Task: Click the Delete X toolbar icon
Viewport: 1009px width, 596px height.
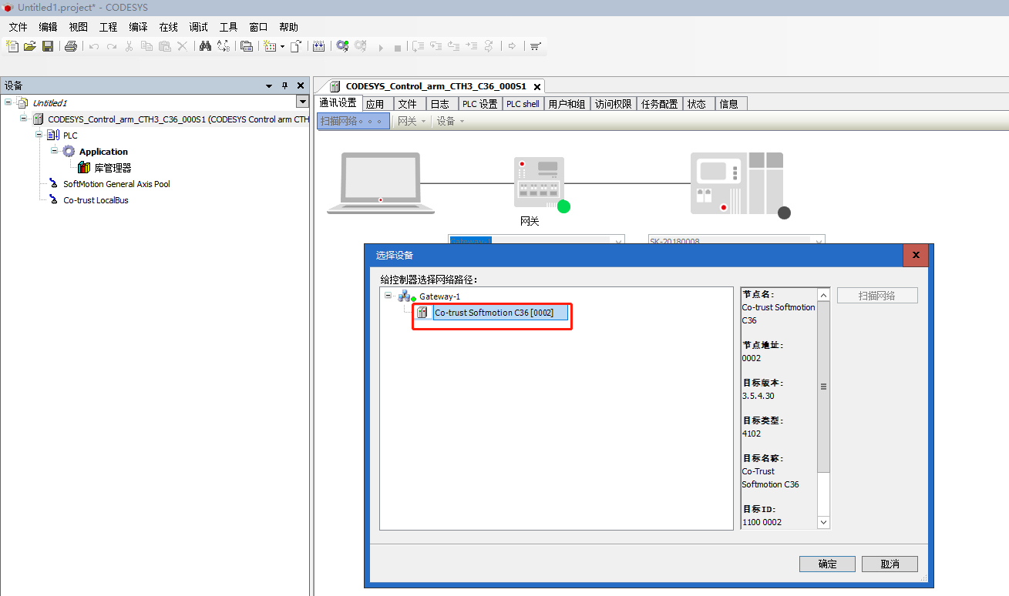Action: (x=182, y=46)
